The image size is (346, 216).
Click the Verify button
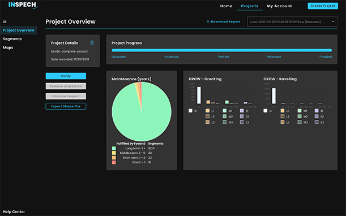click(66, 76)
